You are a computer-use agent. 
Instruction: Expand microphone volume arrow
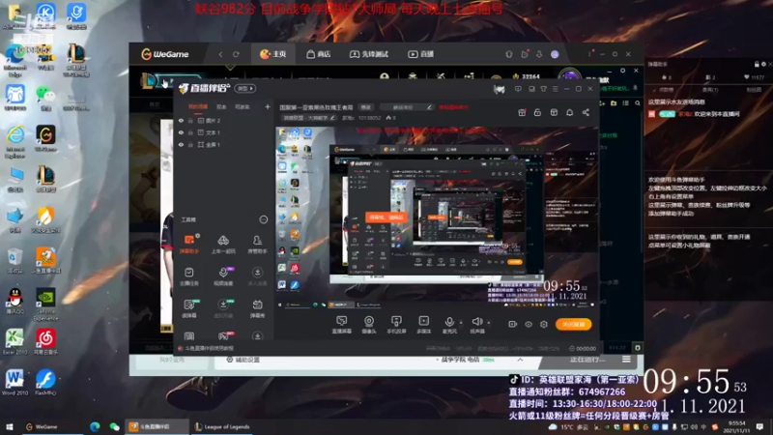click(461, 323)
